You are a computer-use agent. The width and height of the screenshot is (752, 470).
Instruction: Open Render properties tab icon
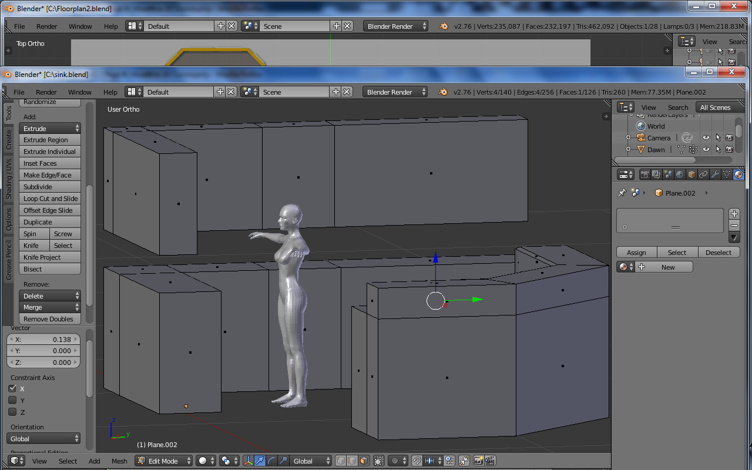[x=644, y=174]
